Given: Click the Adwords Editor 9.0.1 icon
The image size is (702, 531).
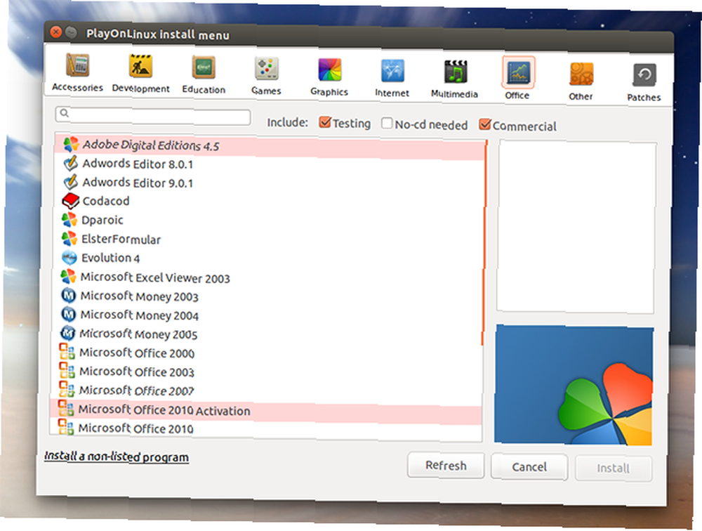Looking at the screenshot, I should pos(70,182).
